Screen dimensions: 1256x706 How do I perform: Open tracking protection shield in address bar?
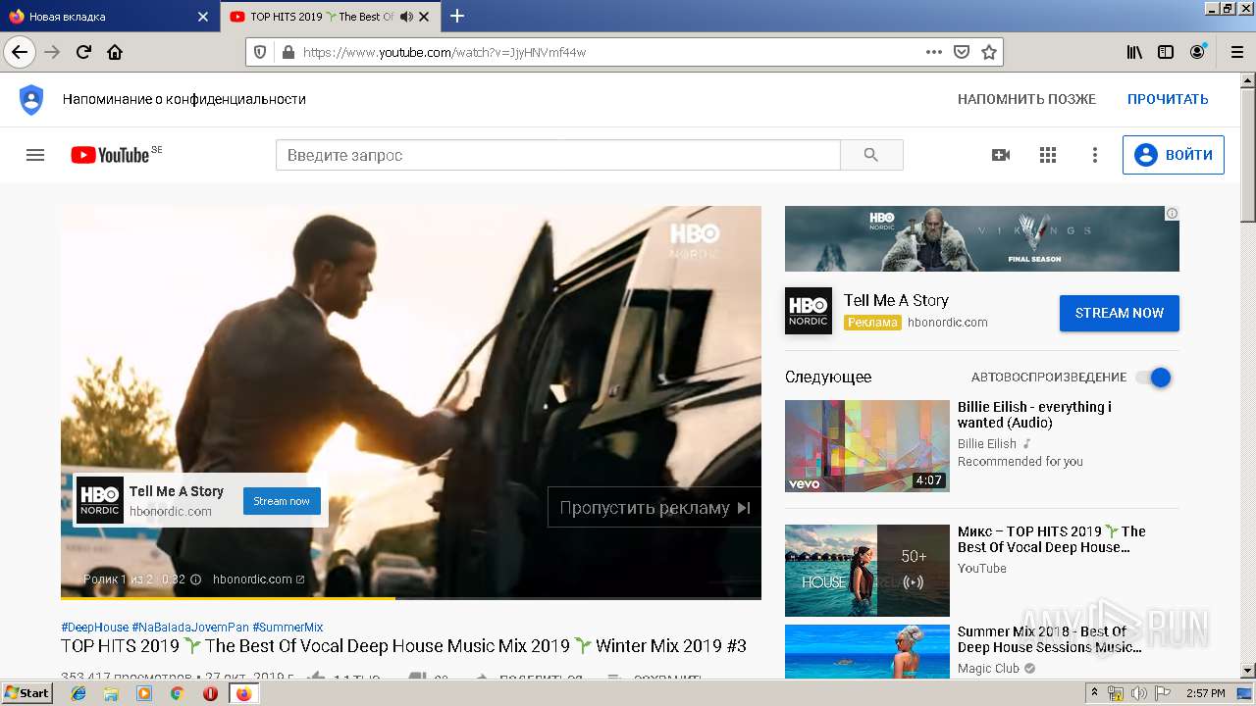(260, 52)
